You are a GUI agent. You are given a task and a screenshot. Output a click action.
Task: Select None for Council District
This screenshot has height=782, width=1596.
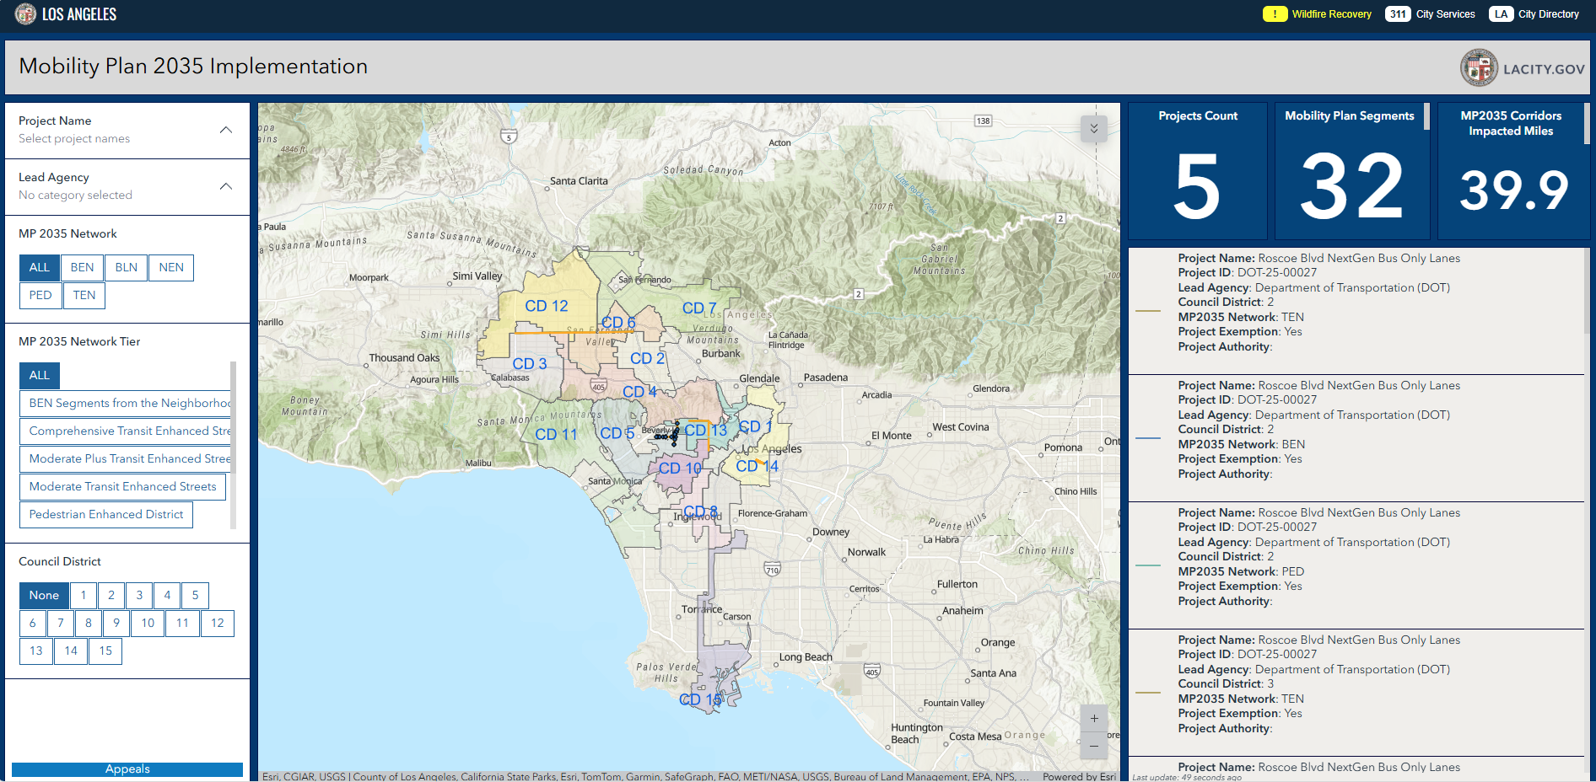point(44,596)
